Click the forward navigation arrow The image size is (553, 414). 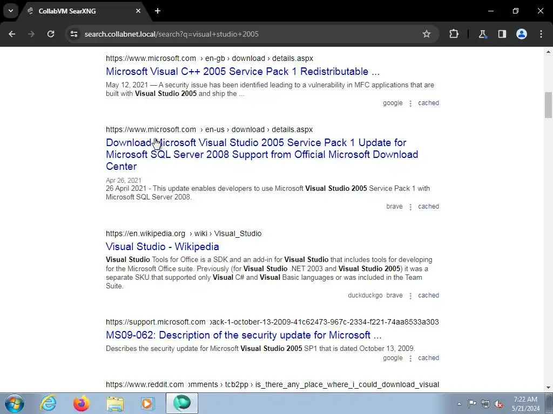[x=31, y=34]
